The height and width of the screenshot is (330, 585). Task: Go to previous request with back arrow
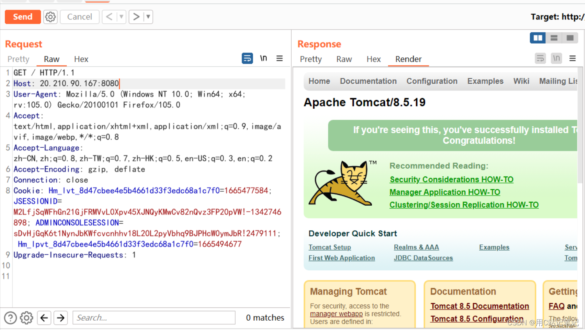[x=109, y=17]
